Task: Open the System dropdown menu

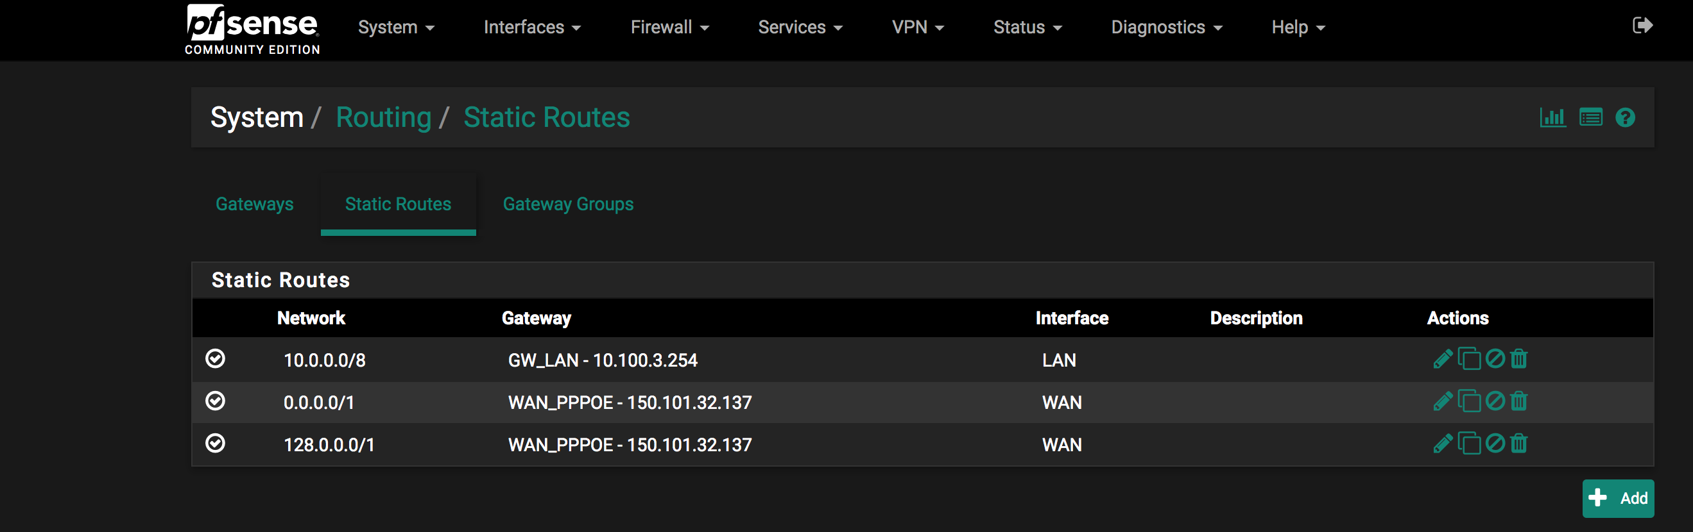Action: [x=397, y=28]
